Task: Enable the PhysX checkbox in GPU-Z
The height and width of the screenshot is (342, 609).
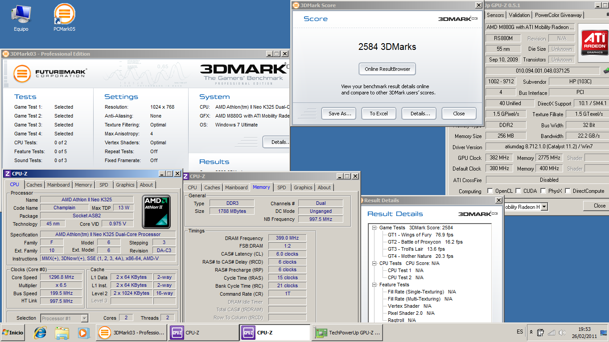Action: click(x=543, y=191)
